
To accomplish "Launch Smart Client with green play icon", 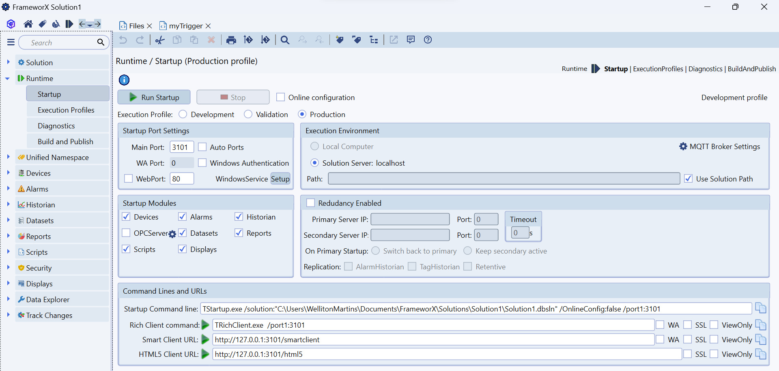I will [205, 339].
